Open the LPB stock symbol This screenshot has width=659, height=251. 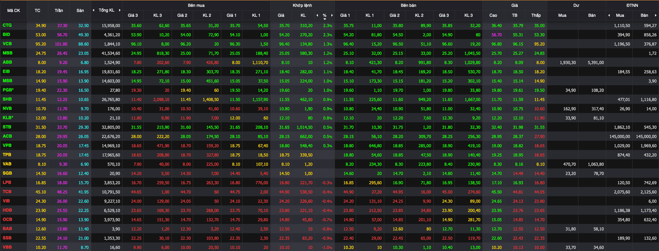point(7,183)
